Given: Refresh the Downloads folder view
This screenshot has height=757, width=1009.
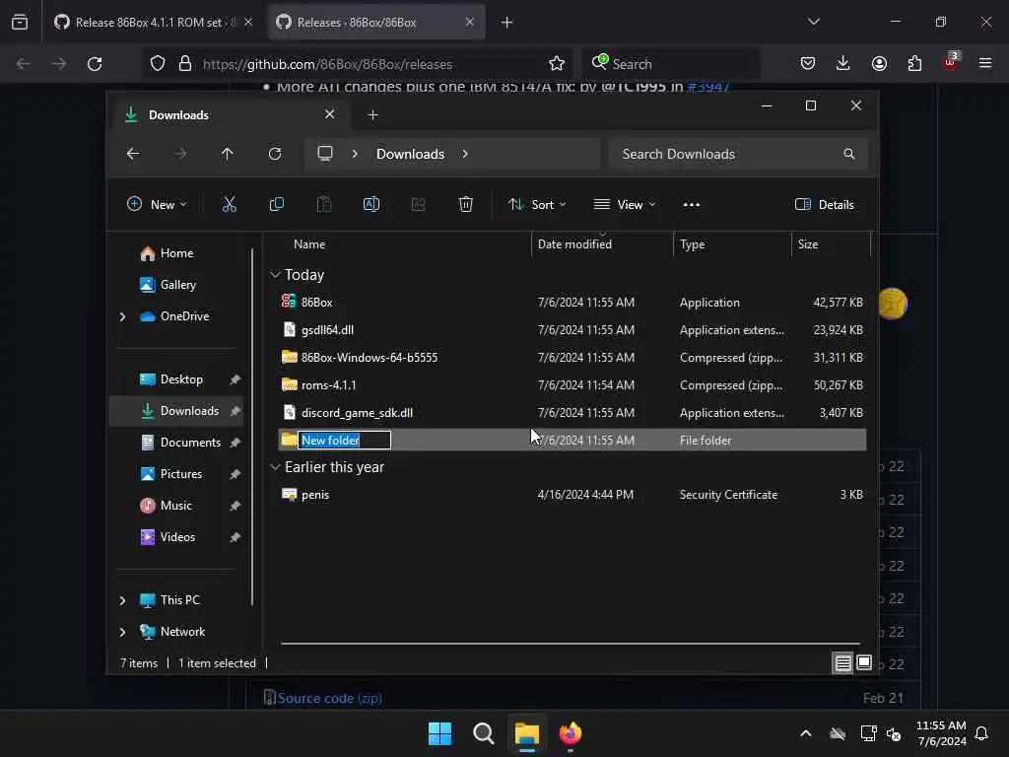Looking at the screenshot, I should [x=275, y=154].
